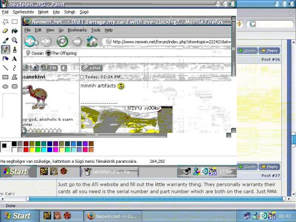Pick the bright red palette swatch
Viewport: 296px width, 222px height.
[x=26, y=150]
